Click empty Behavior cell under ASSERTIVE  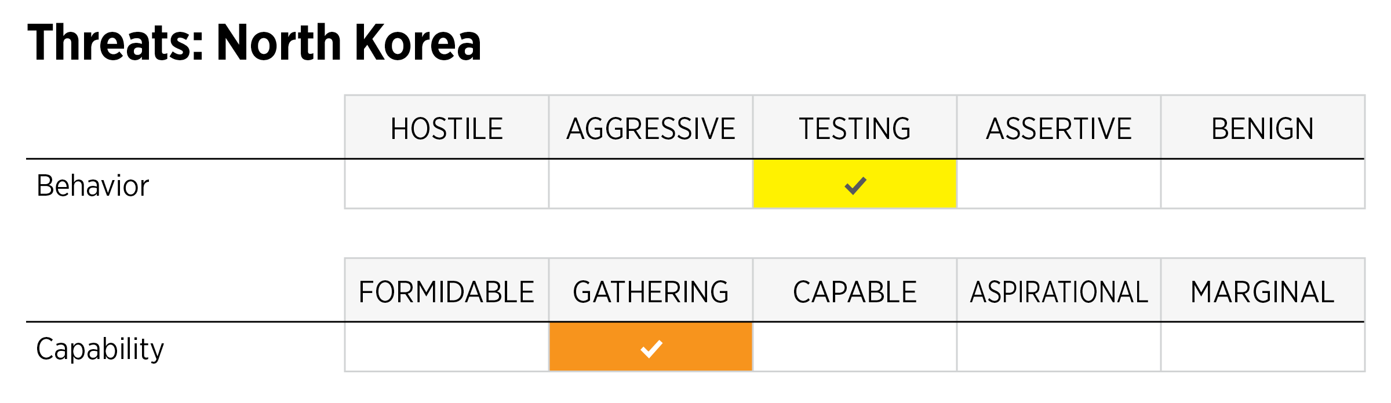1059,184
